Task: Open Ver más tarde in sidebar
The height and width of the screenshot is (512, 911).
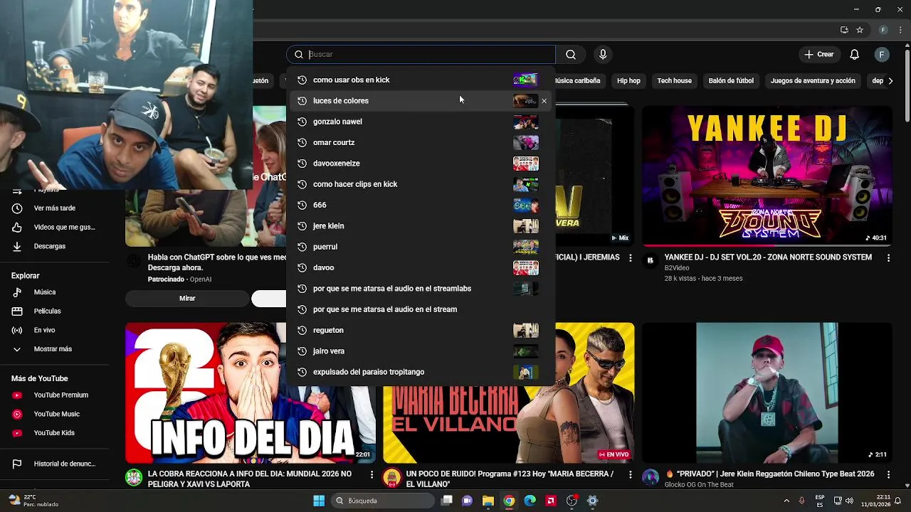Action: (x=55, y=208)
